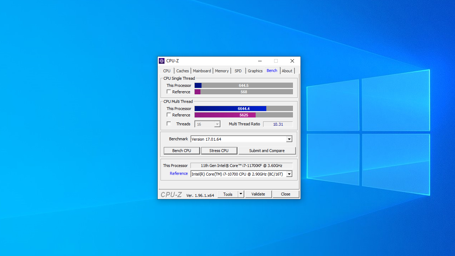Minimize the CPU-Z window
Viewport: 455px width, 256px height.
coord(260,61)
